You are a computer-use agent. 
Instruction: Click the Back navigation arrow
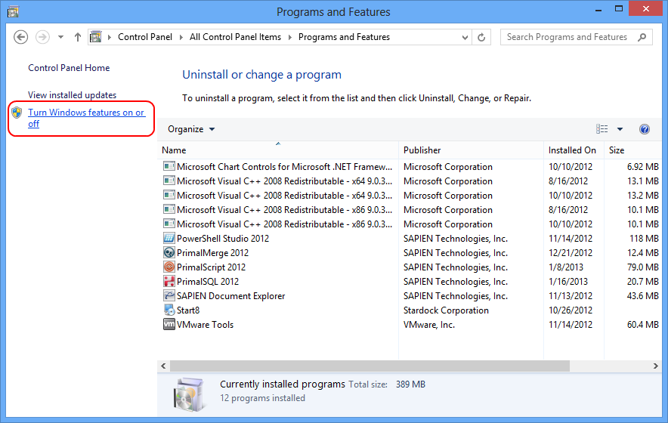point(20,37)
